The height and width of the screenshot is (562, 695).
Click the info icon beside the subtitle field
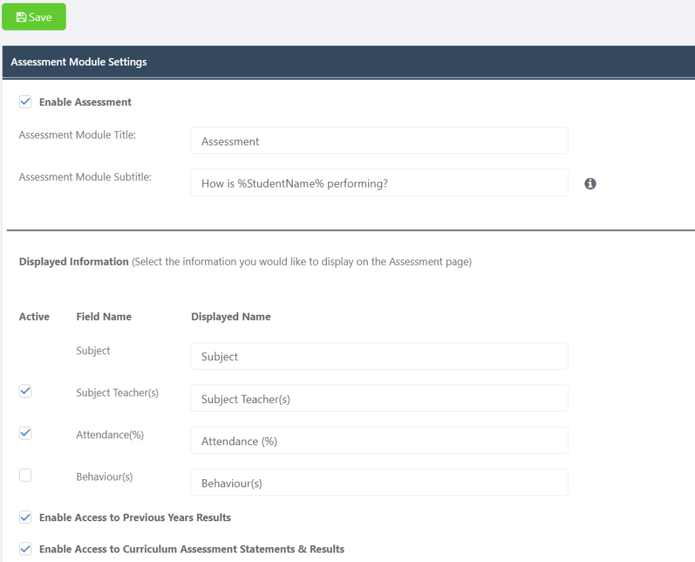590,183
